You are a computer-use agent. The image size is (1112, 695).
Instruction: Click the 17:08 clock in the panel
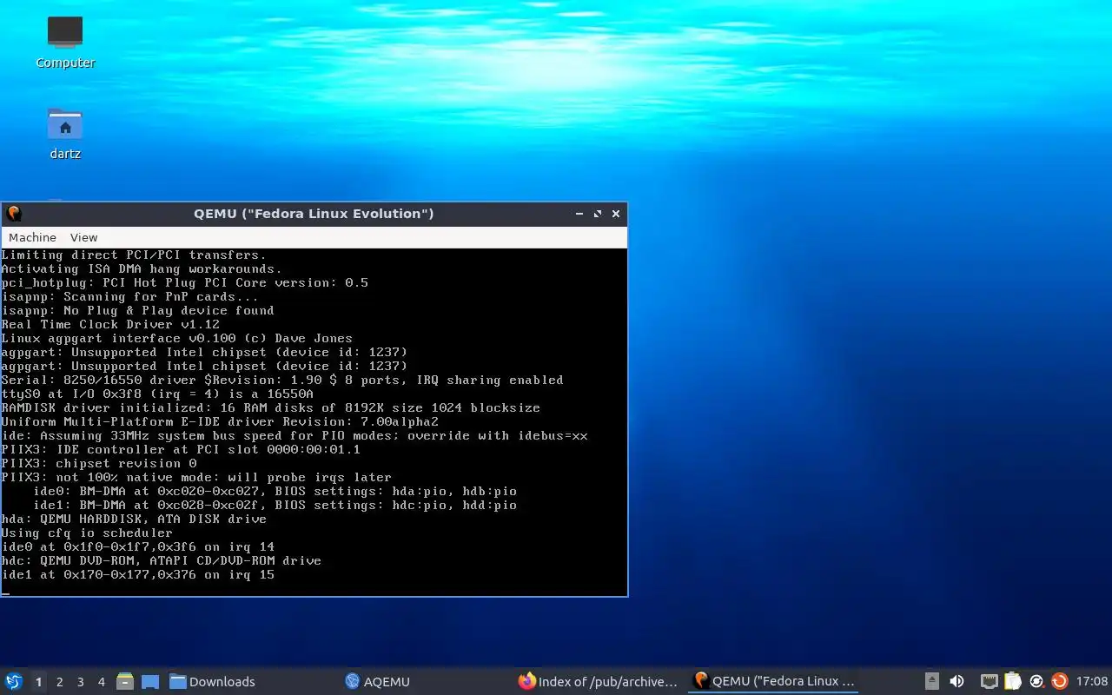tap(1092, 682)
